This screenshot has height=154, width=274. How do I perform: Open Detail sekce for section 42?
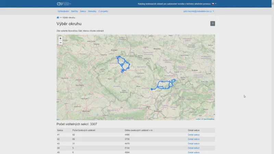click(x=194, y=139)
